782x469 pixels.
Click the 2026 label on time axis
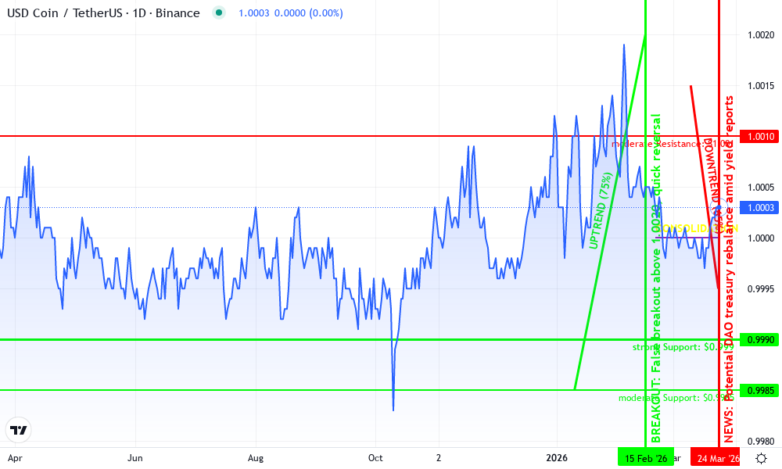coord(557,458)
